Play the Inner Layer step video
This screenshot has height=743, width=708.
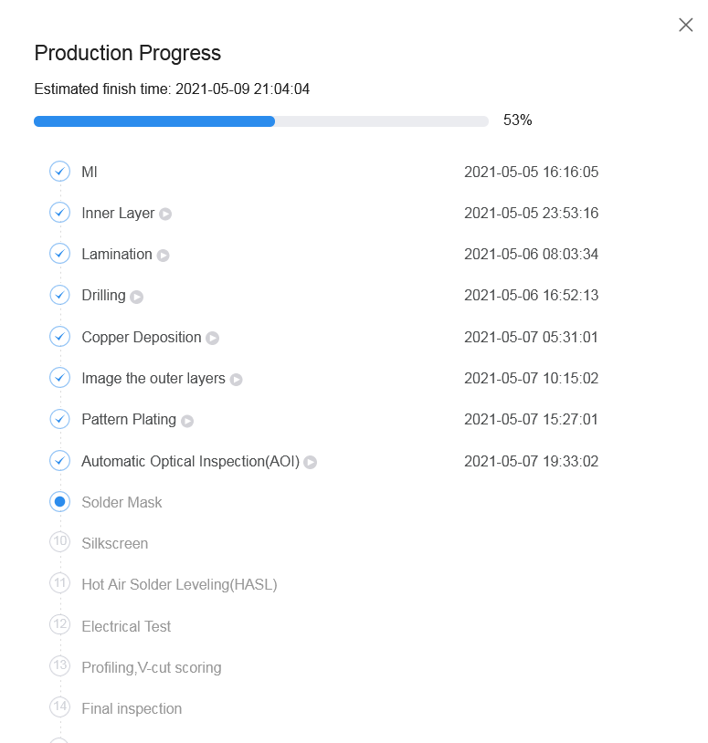tap(165, 214)
